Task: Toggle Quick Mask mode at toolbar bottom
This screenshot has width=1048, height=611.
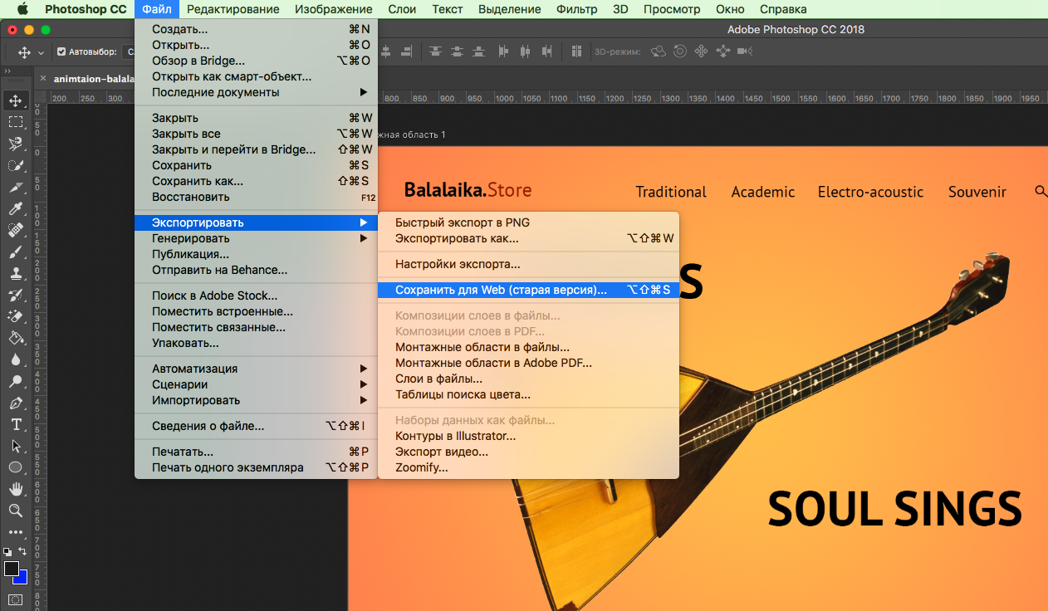Action: [16, 599]
